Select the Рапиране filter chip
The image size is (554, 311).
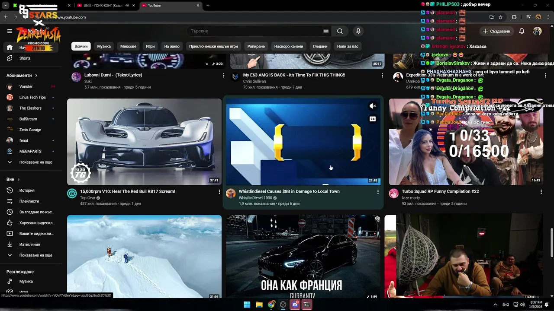(256, 46)
